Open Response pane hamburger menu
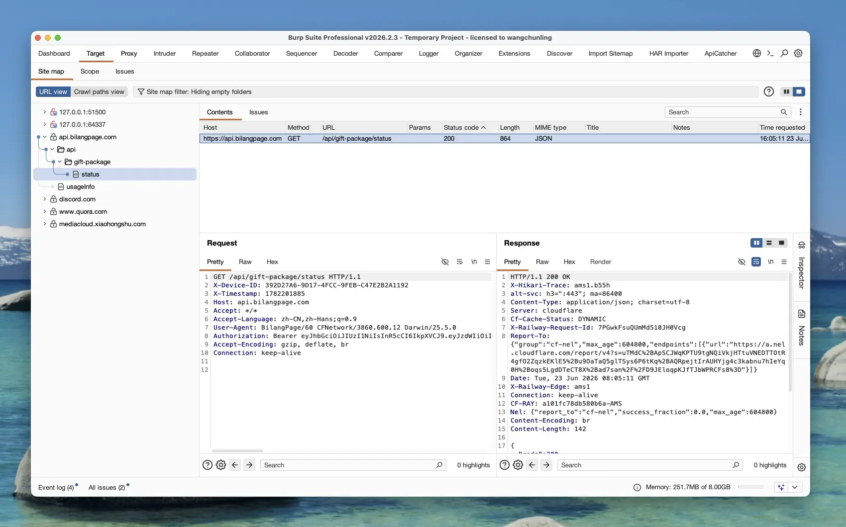The height and width of the screenshot is (527, 846). [784, 262]
